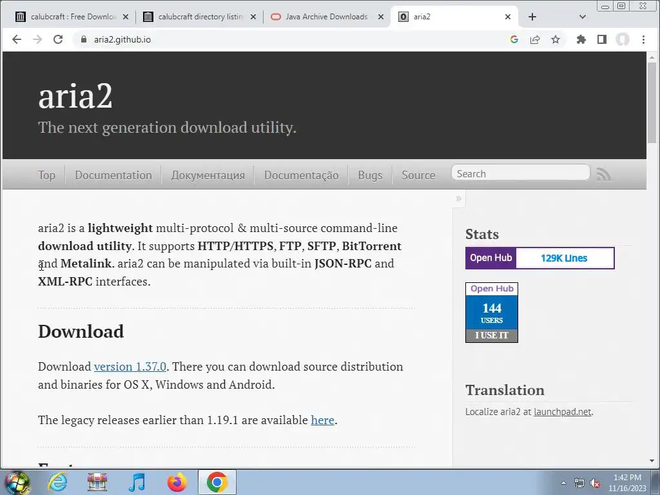Image resolution: width=660 pixels, height=495 pixels.
Task: Open the Documentation navigation item
Action: pyautogui.click(x=113, y=175)
